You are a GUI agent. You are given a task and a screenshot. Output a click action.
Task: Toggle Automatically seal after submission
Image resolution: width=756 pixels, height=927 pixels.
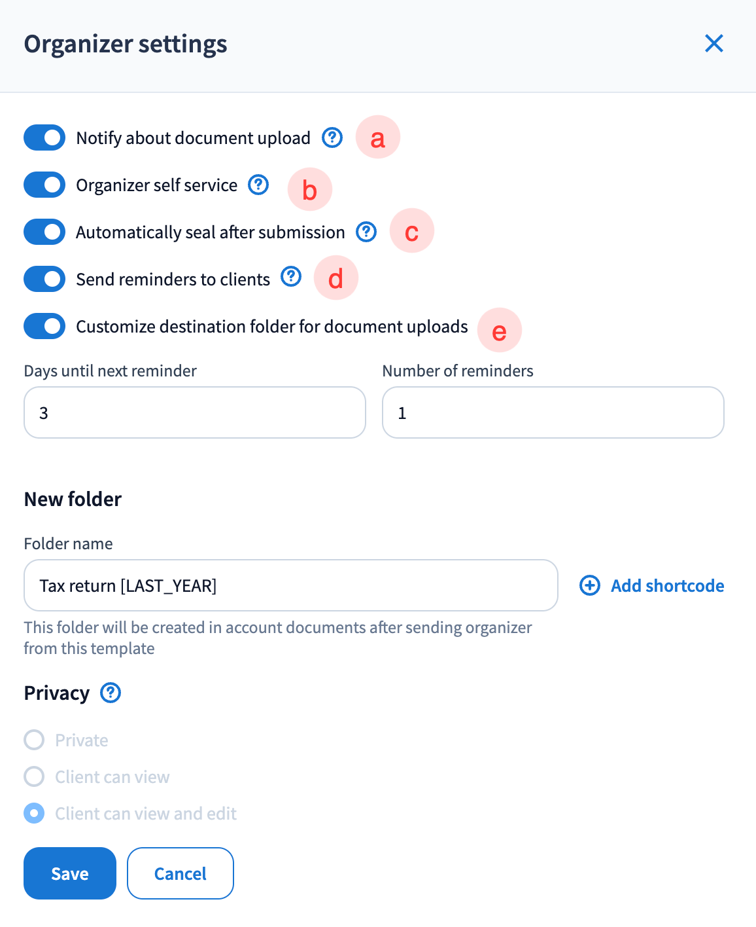pos(44,232)
